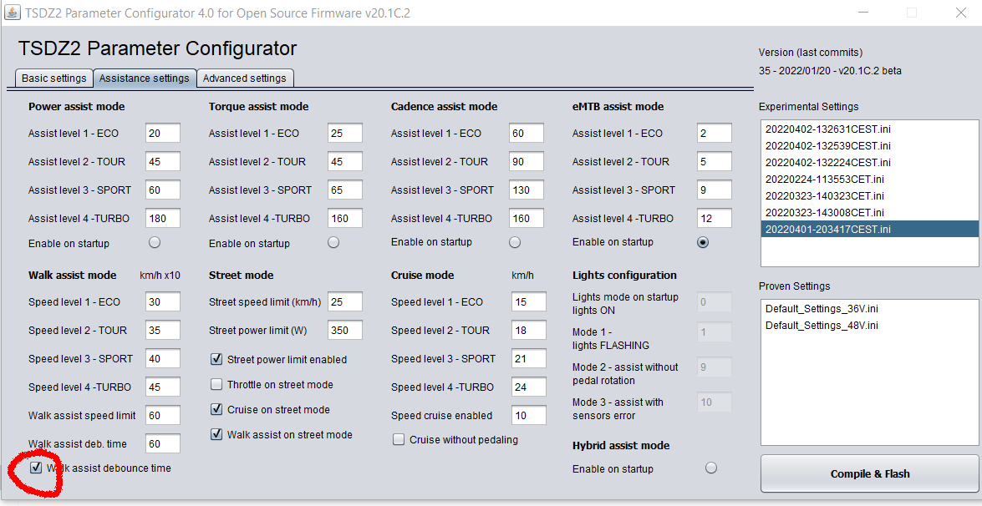The image size is (982, 506).
Task: Click Cadence assist level 4 TURBO field
Action: coord(526,218)
